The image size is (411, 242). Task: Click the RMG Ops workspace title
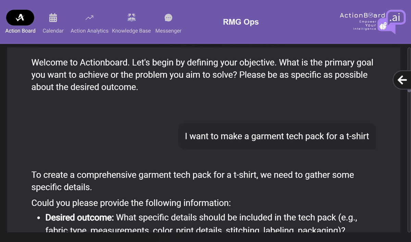click(241, 22)
